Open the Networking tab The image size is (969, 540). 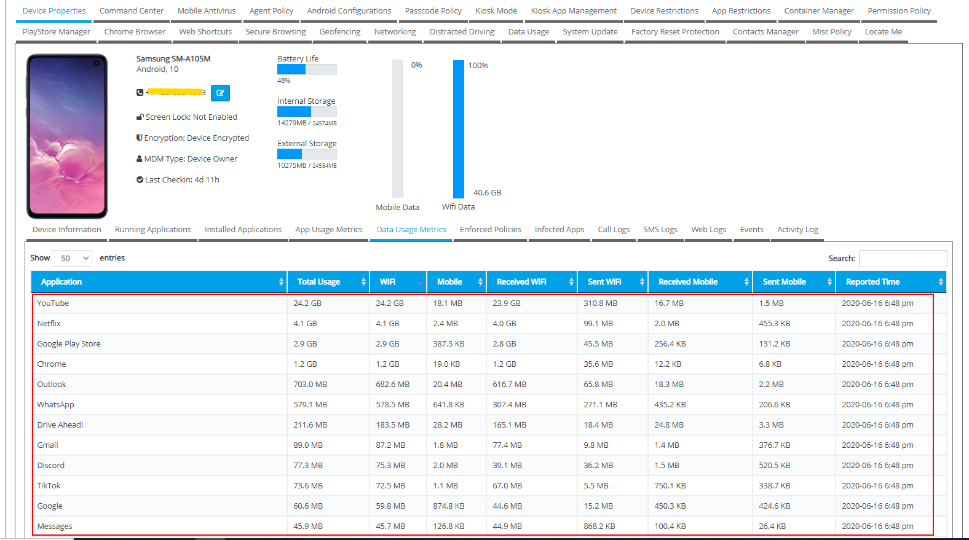tap(395, 32)
